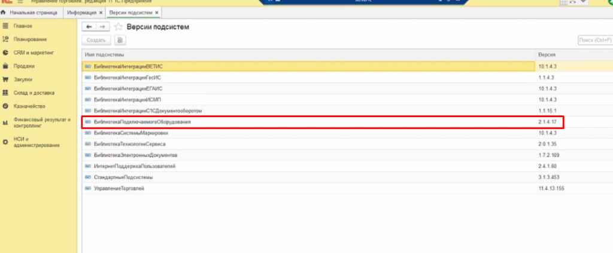Image resolution: width=613 pixels, height=253 pixels.
Task: Go to home via the house icon
Action: pos(4,13)
